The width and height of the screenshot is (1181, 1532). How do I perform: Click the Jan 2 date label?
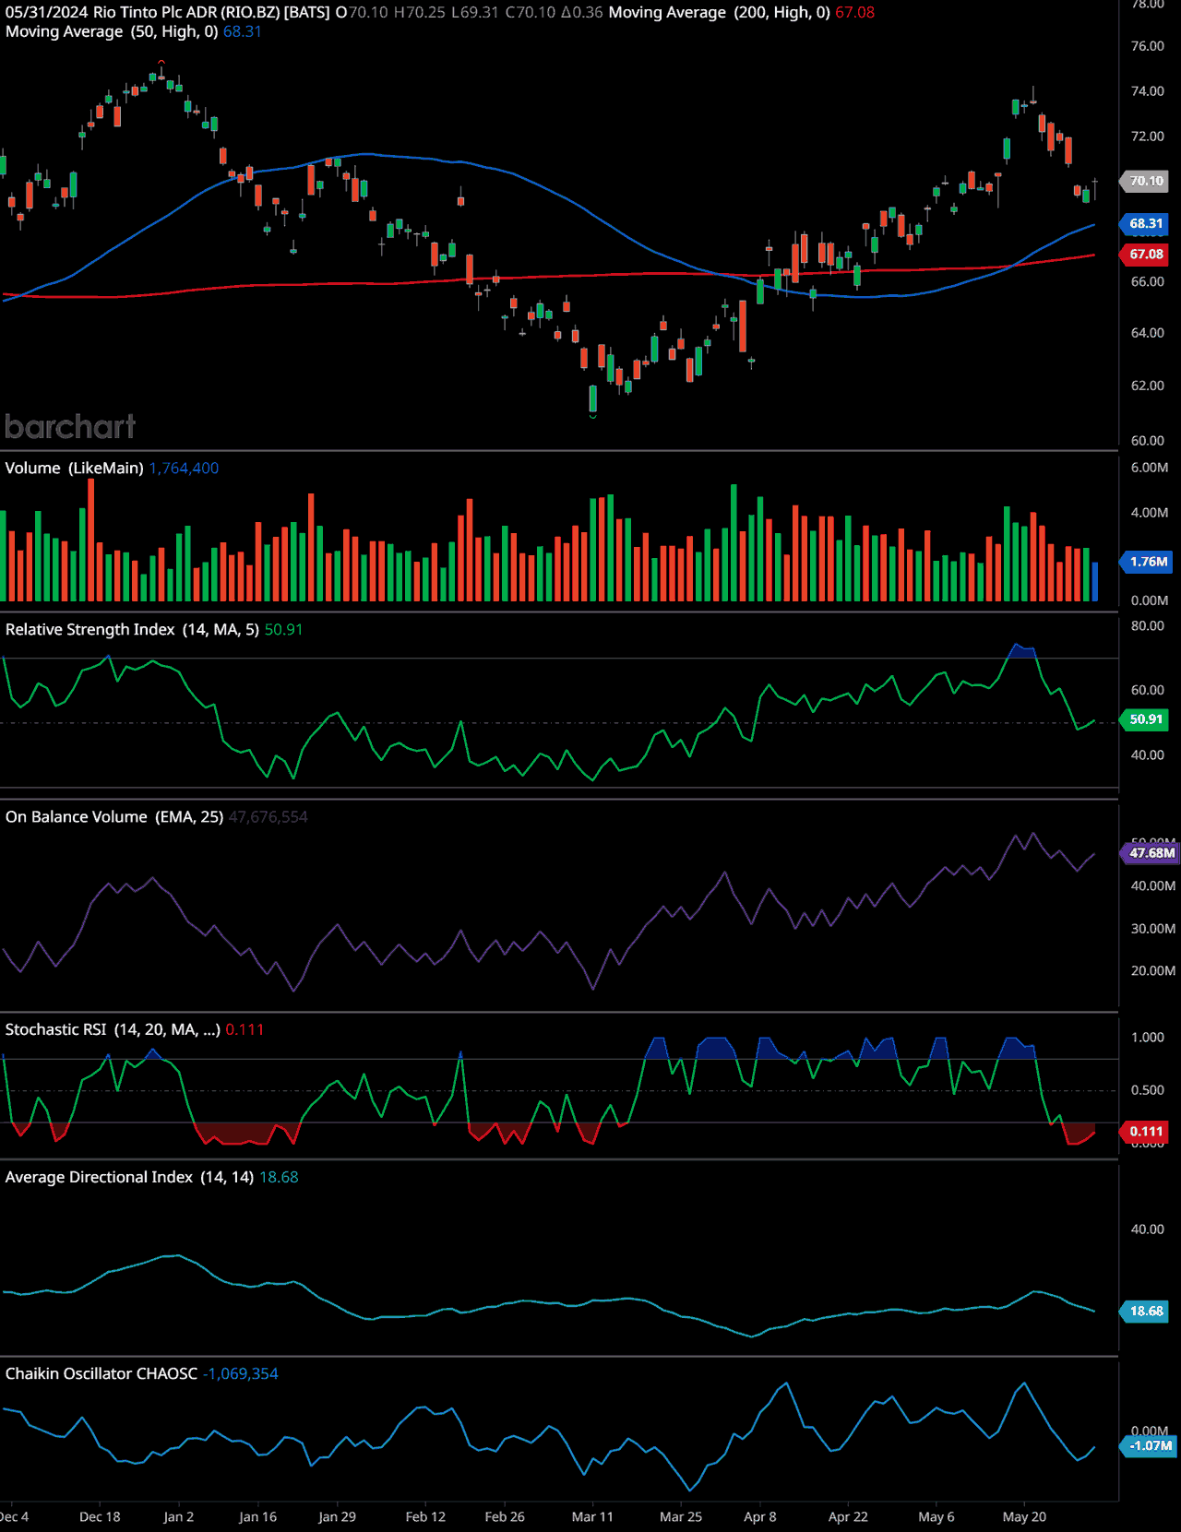pyautogui.click(x=178, y=1517)
